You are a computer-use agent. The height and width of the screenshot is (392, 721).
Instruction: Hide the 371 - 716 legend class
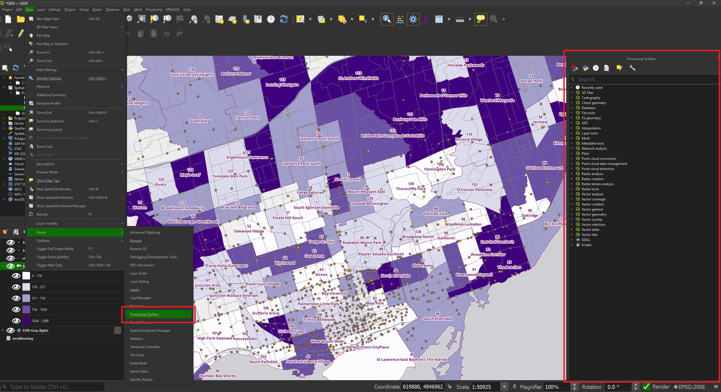click(x=16, y=298)
